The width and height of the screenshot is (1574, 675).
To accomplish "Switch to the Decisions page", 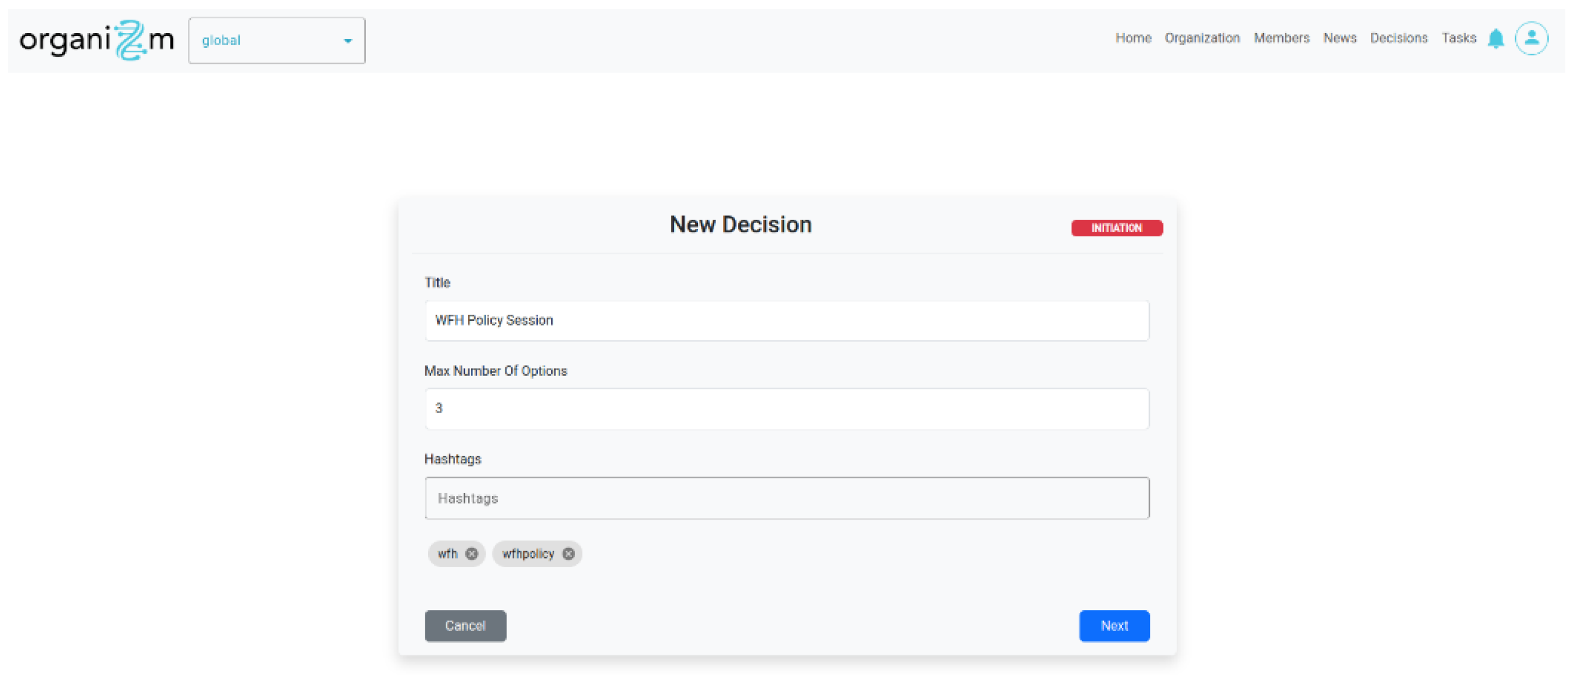I will [x=1398, y=38].
